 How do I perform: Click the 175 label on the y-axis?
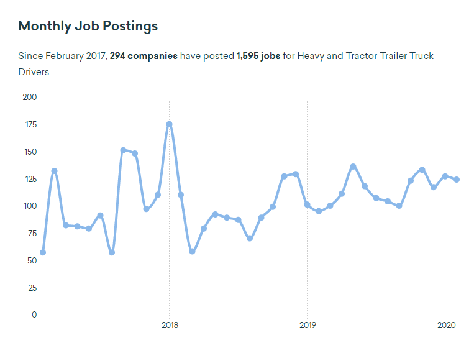tap(30, 124)
